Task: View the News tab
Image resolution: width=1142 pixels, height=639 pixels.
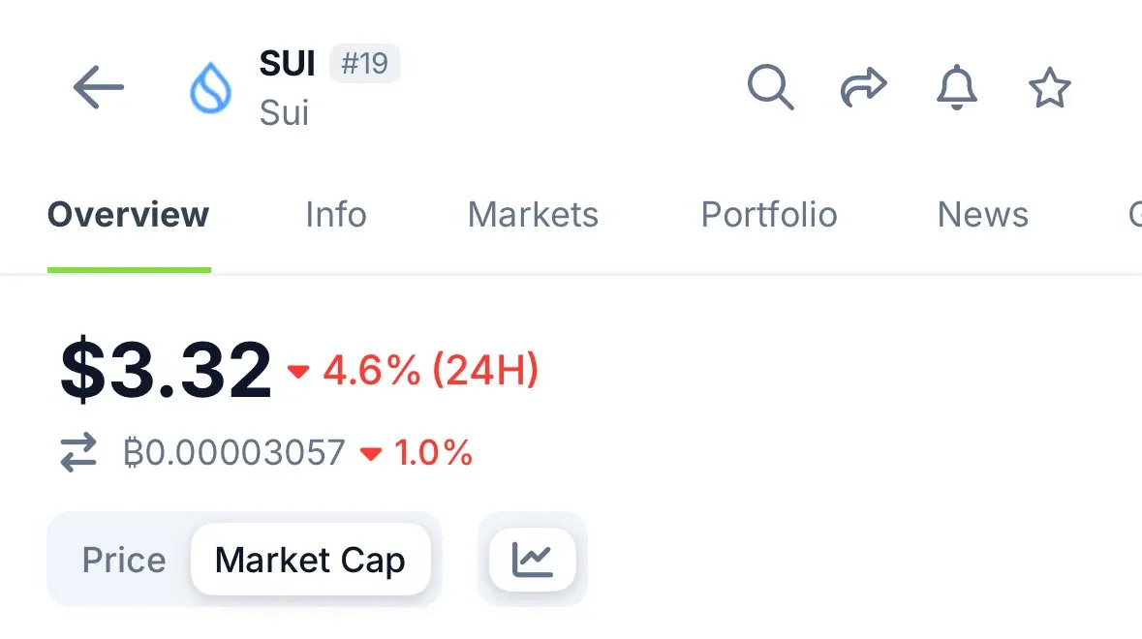Action: 983,215
